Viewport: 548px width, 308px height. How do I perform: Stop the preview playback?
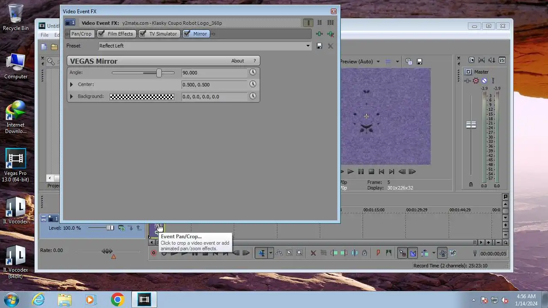(x=371, y=172)
